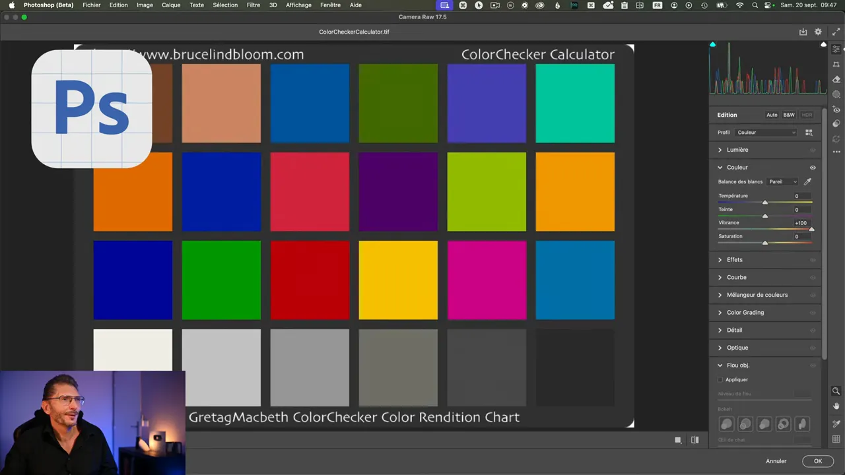Image resolution: width=845 pixels, height=475 pixels.
Task: Click the Vibrance slider handle
Action: tap(811, 229)
